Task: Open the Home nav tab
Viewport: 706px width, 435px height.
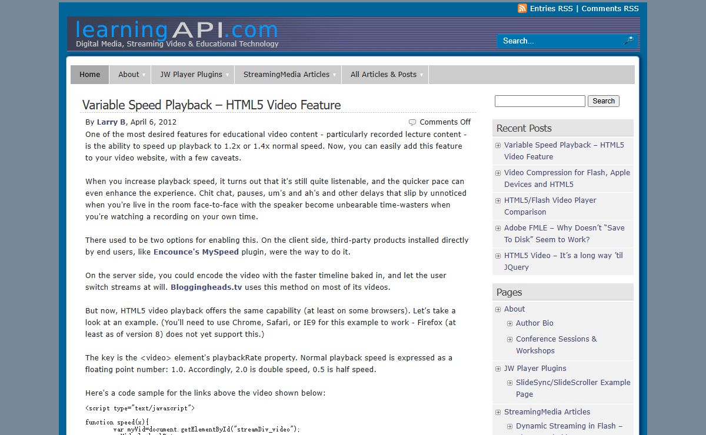Action: pos(90,75)
